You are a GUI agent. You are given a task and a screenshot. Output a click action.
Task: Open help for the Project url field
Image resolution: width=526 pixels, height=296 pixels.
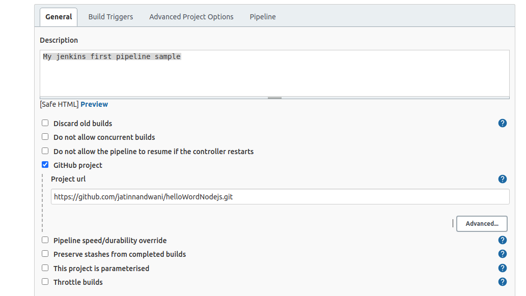coord(503,179)
